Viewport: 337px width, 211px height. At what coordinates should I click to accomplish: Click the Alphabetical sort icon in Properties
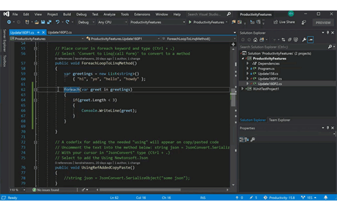tap(246, 140)
